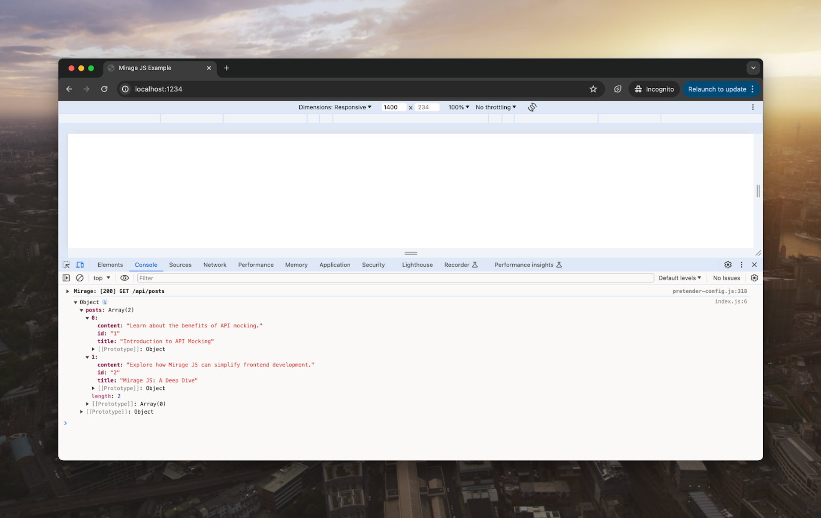Edit the viewport height field 234
Screen dimensions: 821x518
[x=426, y=107]
